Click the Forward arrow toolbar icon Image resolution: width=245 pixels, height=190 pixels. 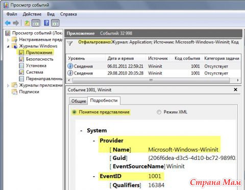[16, 23]
